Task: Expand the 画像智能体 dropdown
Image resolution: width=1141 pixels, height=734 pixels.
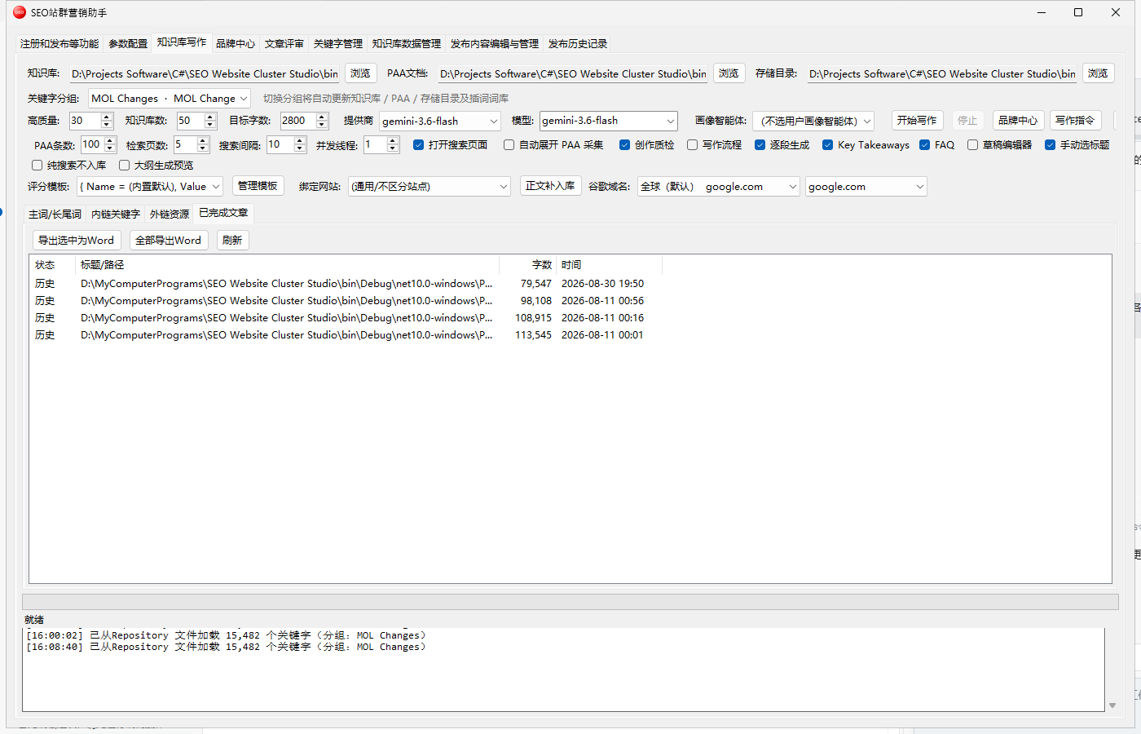Action: [813, 122]
